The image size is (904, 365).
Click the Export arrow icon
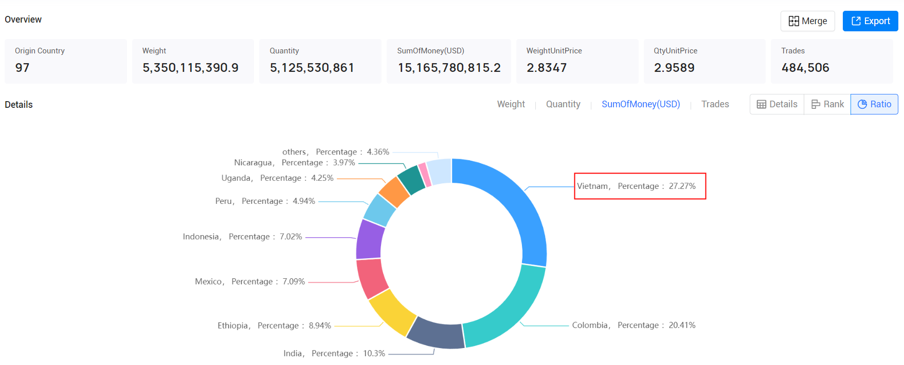856,21
